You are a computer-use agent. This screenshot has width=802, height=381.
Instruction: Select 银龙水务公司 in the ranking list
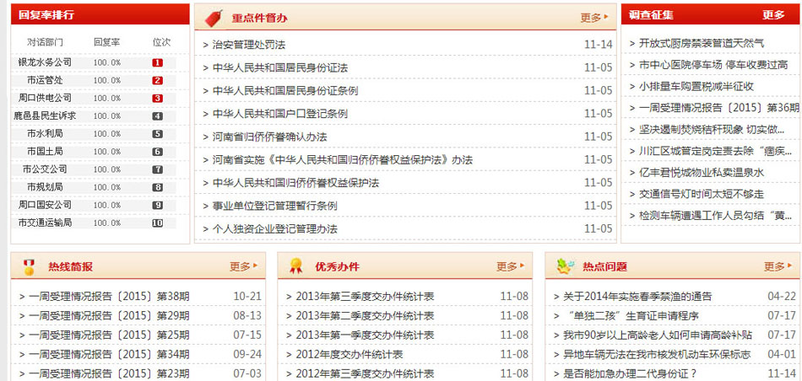tap(45, 62)
